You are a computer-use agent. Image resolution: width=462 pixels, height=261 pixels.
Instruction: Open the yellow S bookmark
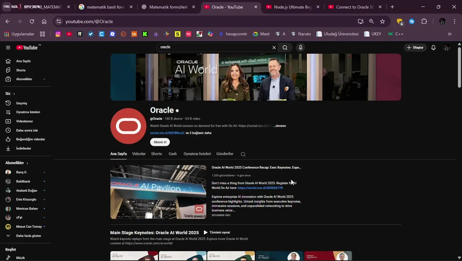click(x=178, y=34)
